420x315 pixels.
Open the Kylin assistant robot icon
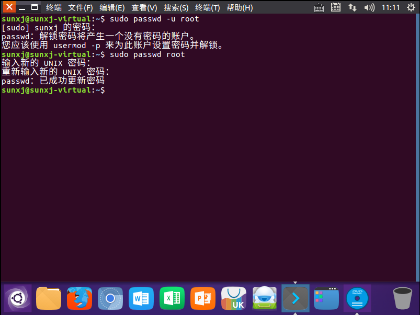coord(265,298)
